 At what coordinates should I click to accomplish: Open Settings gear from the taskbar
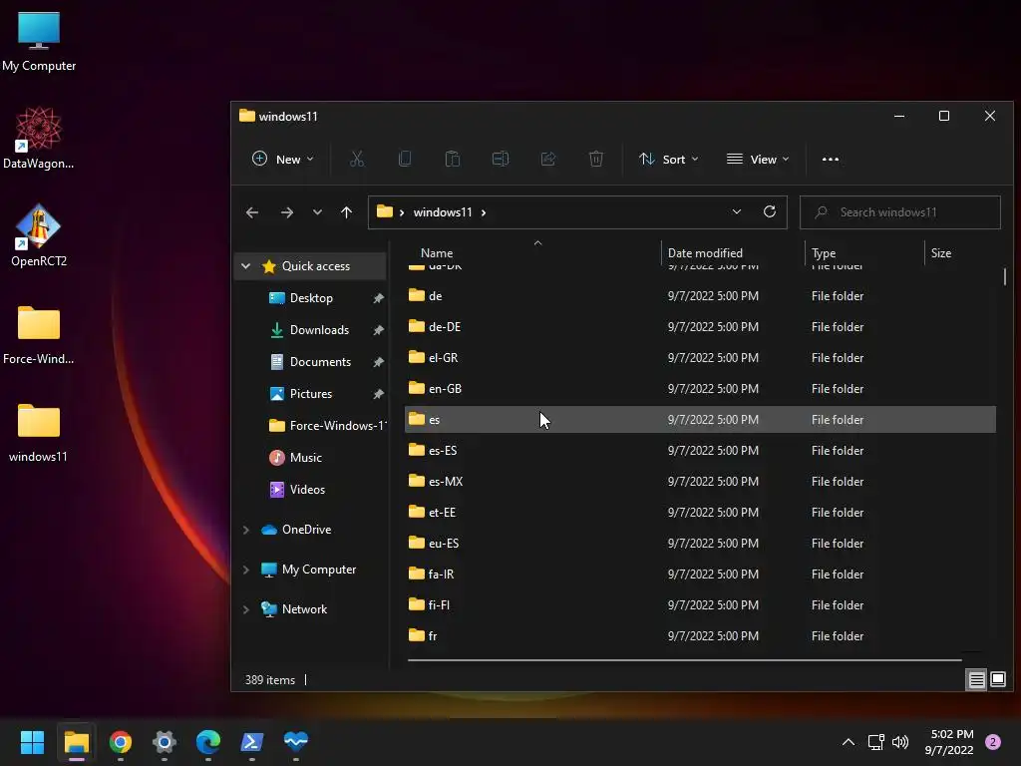click(165, 742)
